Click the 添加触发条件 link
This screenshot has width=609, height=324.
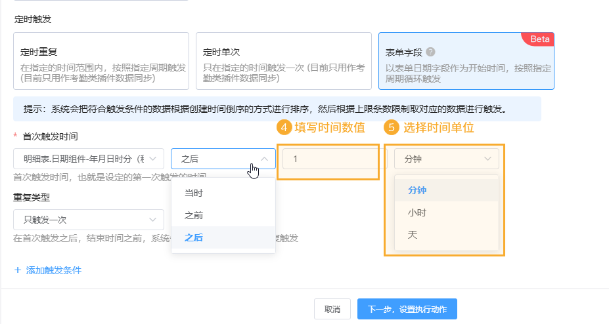[54, 270]
